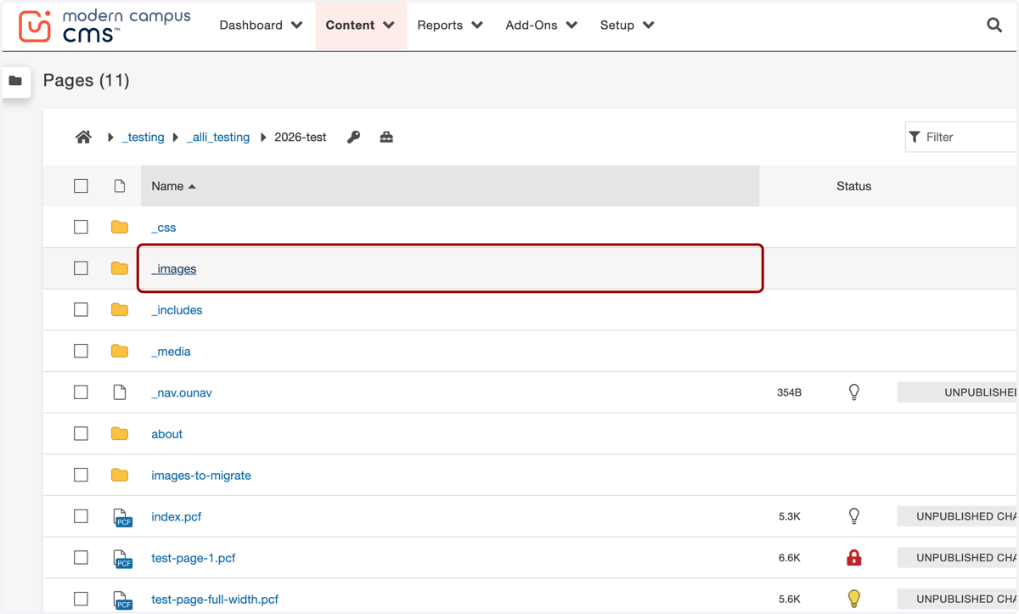Expand the Setup menu
The width and height of the screenshot is (1019, 614).
coord(627,25)
